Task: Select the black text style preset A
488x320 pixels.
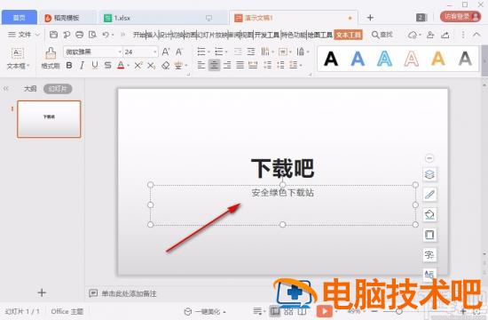Action: point(331,59)
